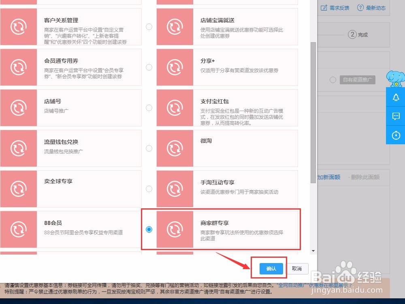Click the 手淘互动专享 channel icon

pyautogui.click(x=174, y=188)
